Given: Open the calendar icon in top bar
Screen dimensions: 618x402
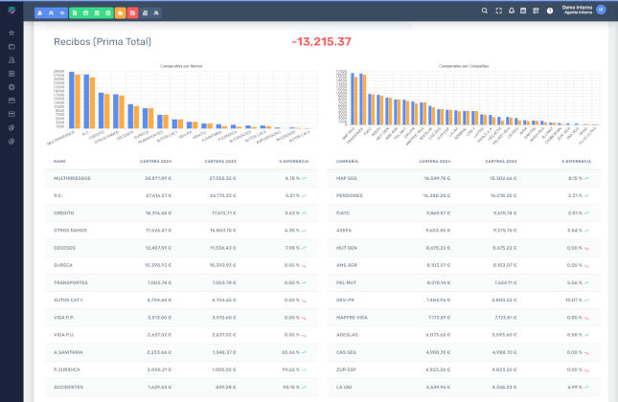Looking at the screenshot, I should (523, 11).
